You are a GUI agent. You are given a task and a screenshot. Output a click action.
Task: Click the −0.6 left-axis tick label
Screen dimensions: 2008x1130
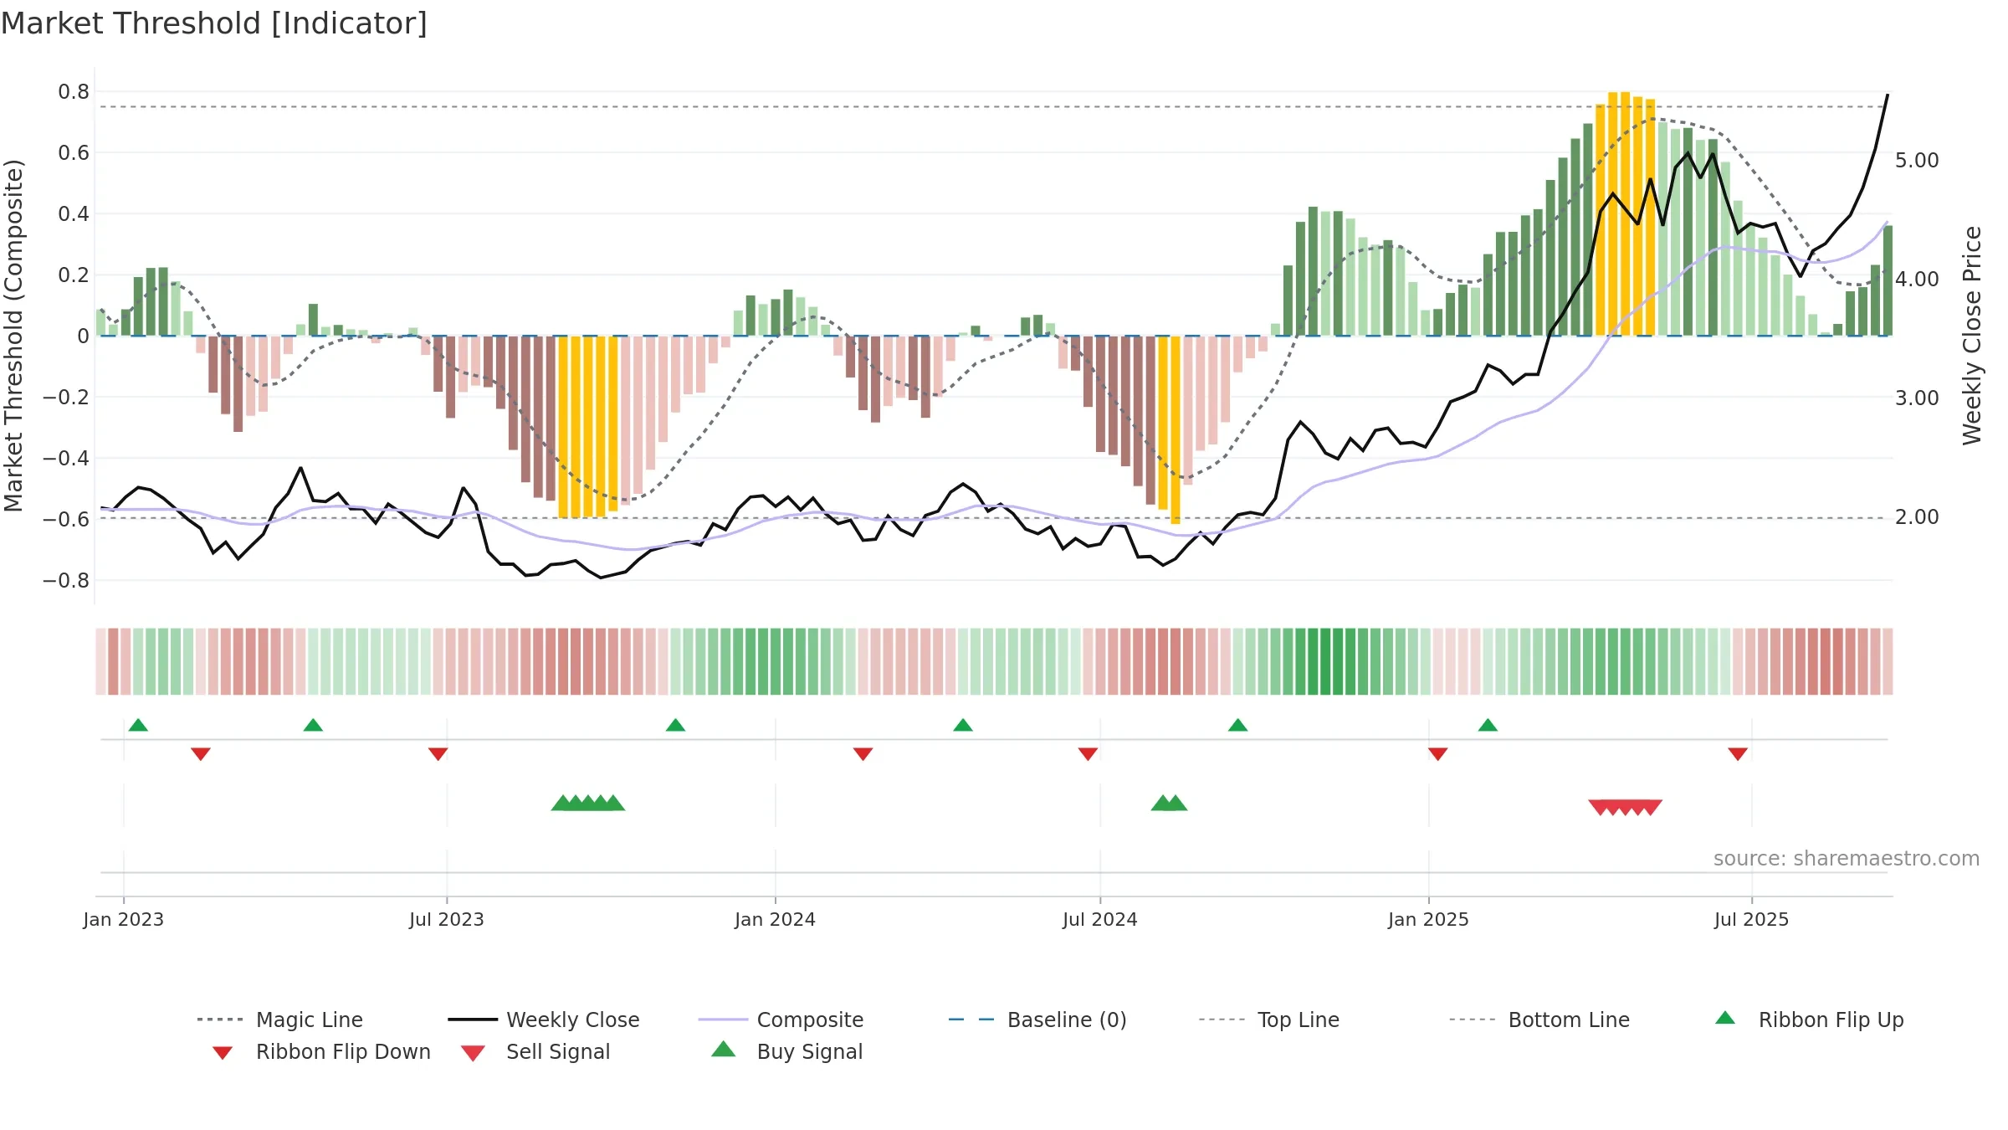[x=65, y=519]
